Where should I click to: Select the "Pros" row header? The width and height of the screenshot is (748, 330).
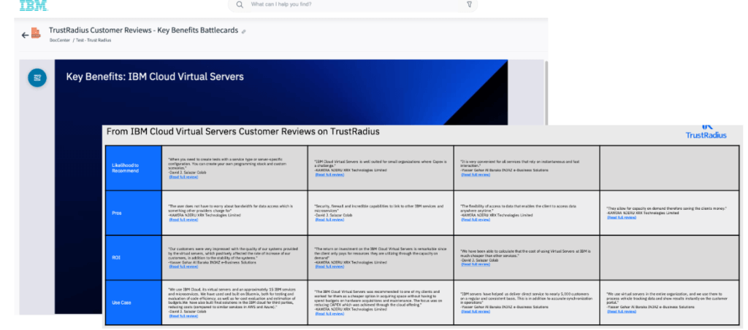click(134, 213)
